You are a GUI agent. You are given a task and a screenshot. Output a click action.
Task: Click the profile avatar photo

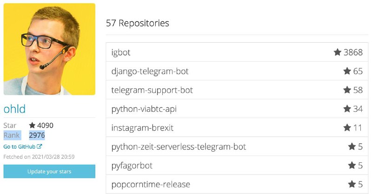pyautogui.click(x=49, y=49)
